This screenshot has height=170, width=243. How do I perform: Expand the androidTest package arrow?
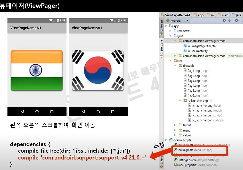[175, 56]
